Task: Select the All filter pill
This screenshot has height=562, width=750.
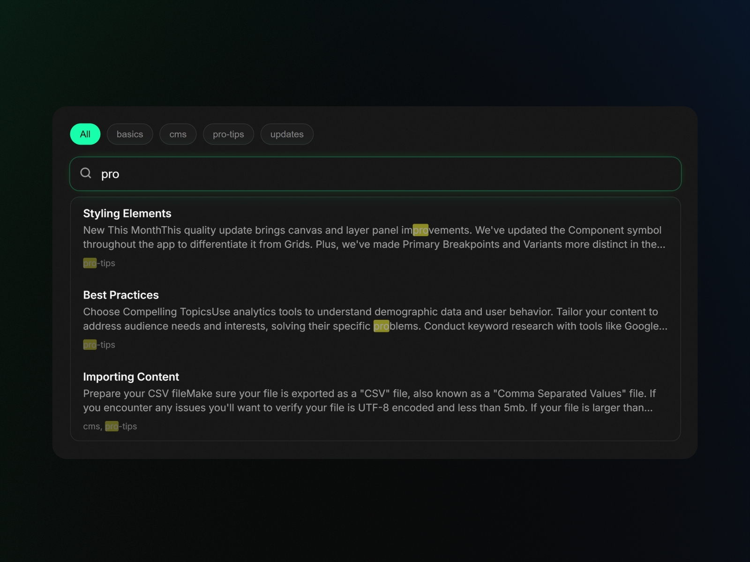Action: (85, 134)
